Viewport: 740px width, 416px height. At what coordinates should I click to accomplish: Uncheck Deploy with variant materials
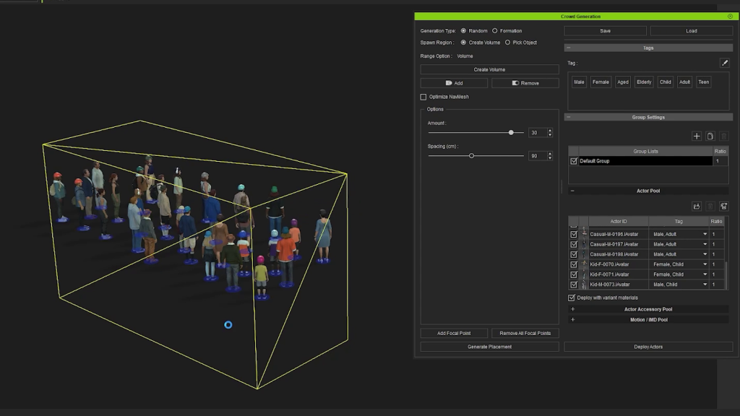(x=572, y=298)
